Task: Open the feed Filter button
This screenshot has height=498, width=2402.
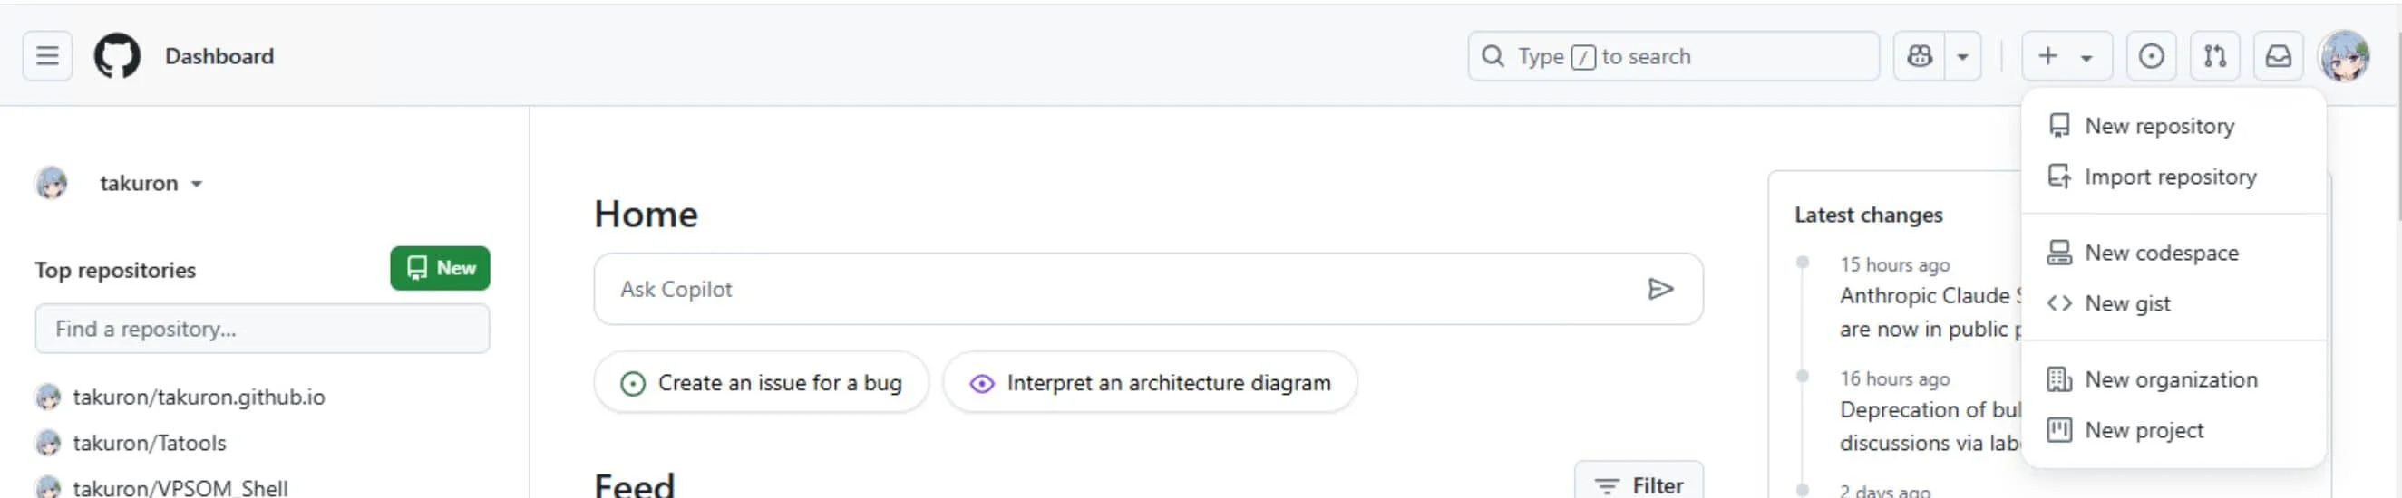Action: point(1639,484)
